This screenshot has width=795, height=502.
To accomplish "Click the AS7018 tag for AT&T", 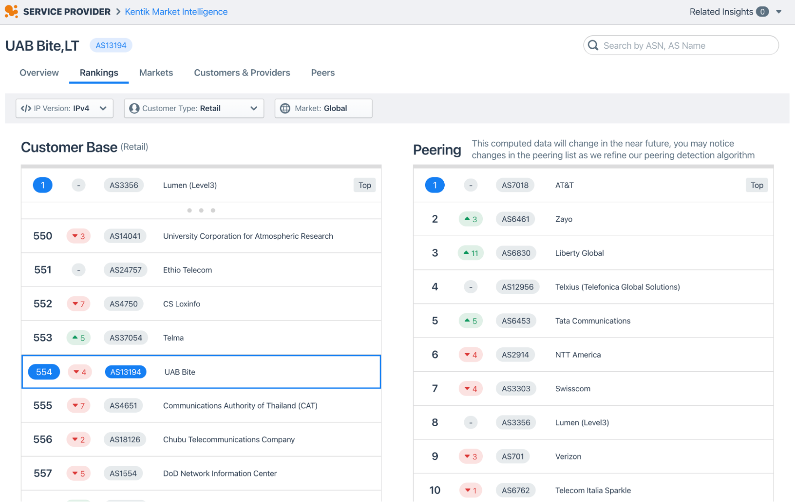I will (515, 185).
